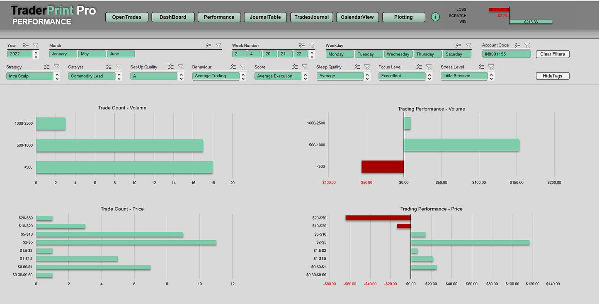Clear the Year slicer filter
The image size is (599, 304).
pyautogui.click(x=35, y=46)
